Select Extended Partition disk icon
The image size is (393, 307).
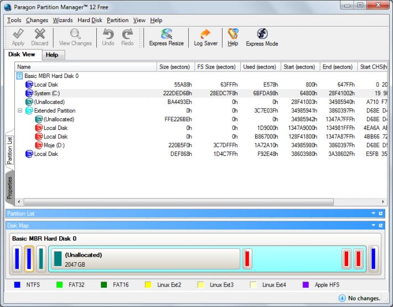[29, 111]
